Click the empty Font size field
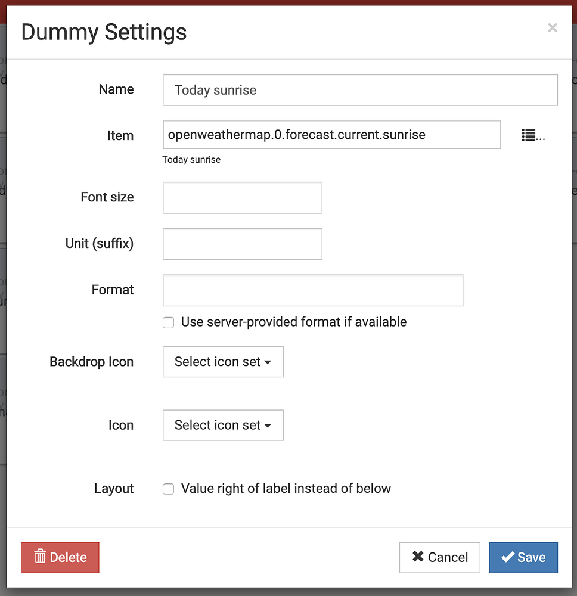The image size is (577, 596). pos(242,197)
